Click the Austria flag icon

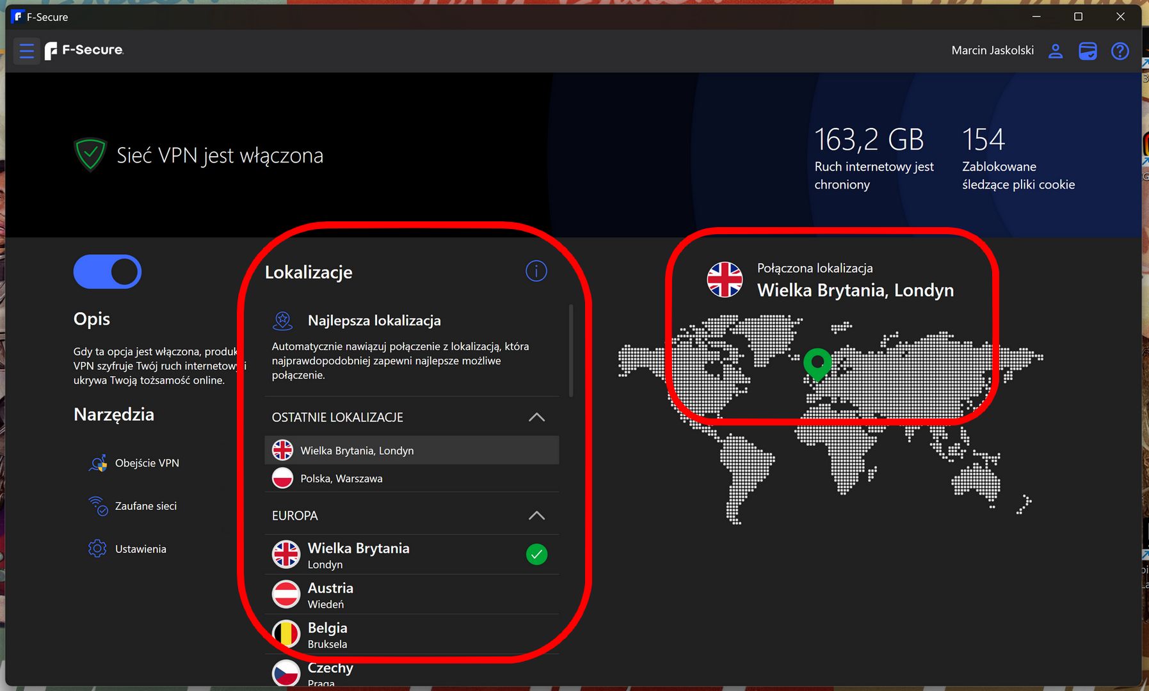point(286,594)
